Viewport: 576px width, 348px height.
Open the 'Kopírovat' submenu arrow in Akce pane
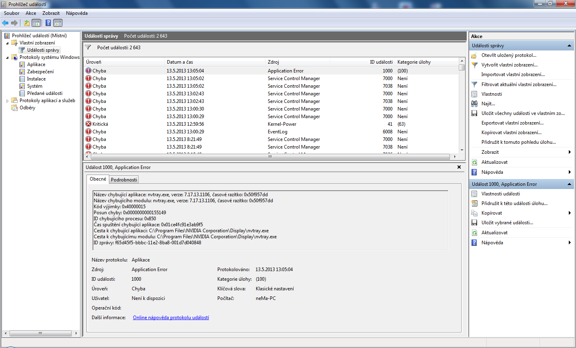coord(569,213)
